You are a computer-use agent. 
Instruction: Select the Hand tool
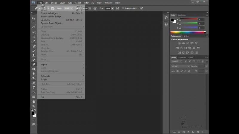(34, 102)
